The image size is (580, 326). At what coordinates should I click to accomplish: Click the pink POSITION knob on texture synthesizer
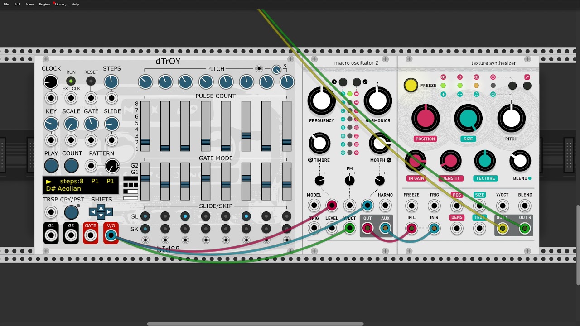click(x=425, y=118)
